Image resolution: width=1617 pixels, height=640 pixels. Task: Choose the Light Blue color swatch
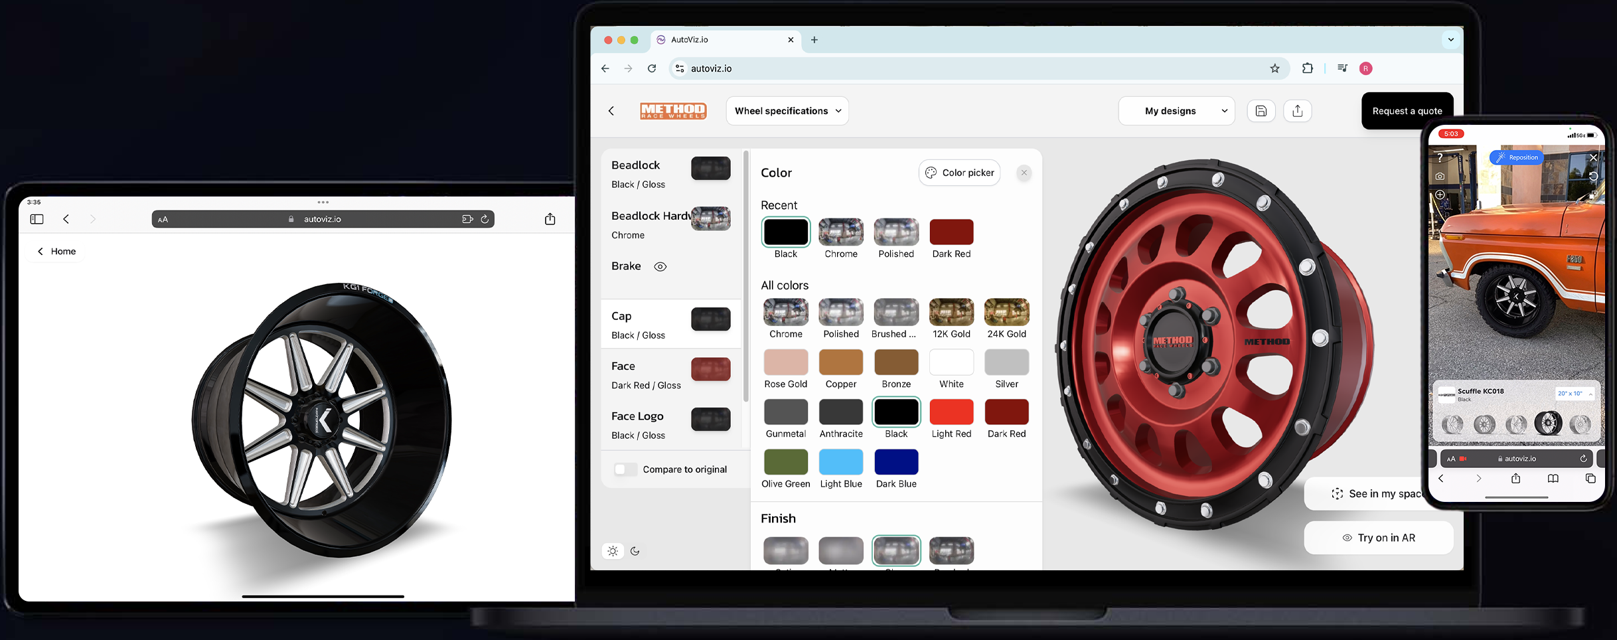pos(840,462)
